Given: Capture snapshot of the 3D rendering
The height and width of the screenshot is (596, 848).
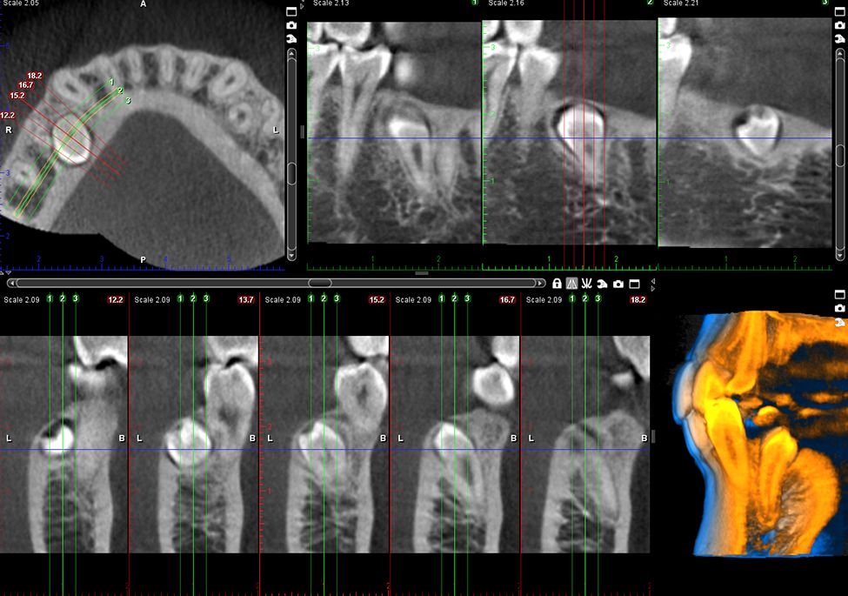Looking at the screenshot, I should click(x=839, y=308).
